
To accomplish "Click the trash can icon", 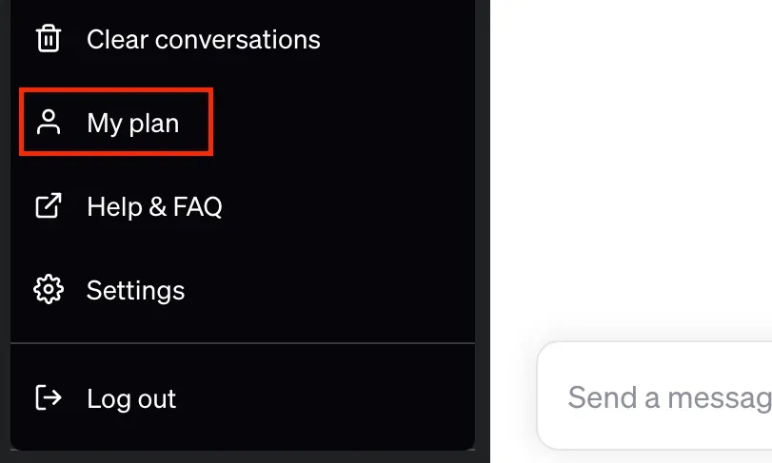I will point(49,38).
